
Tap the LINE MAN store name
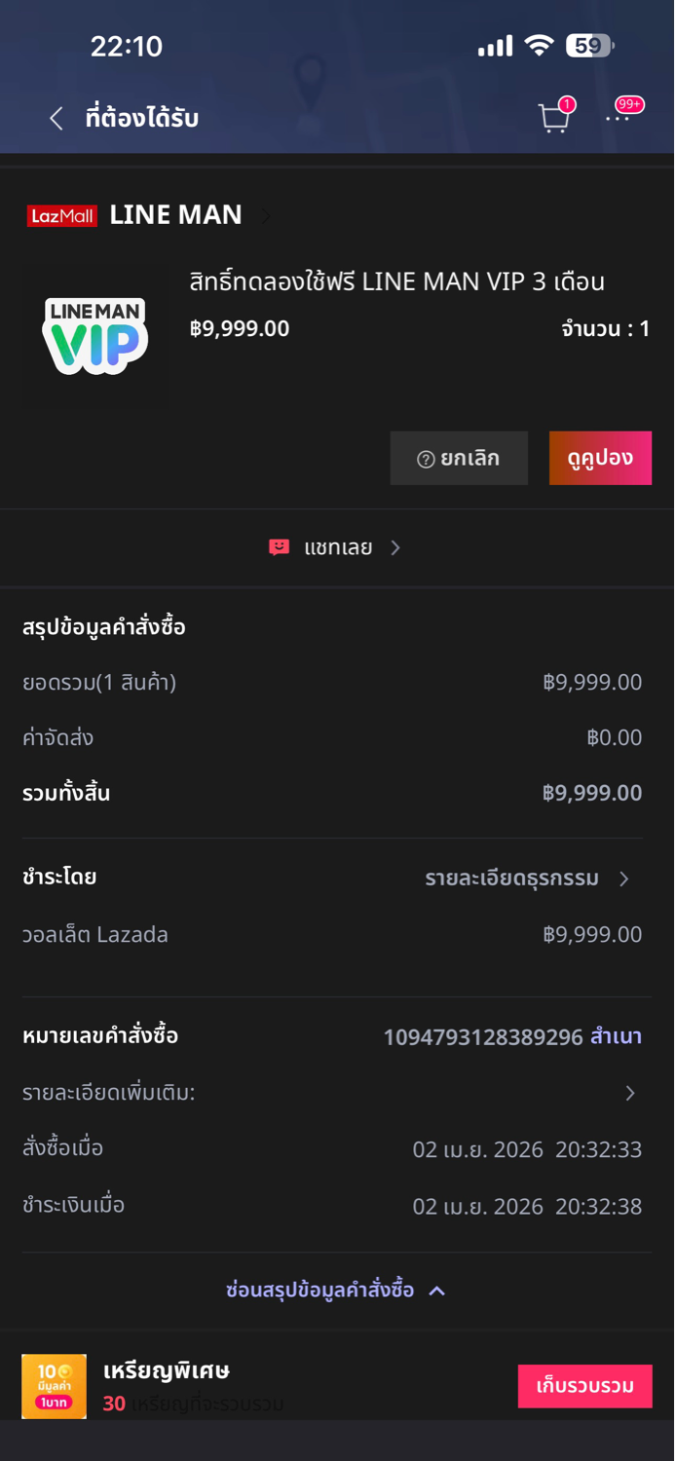point(175,215)
